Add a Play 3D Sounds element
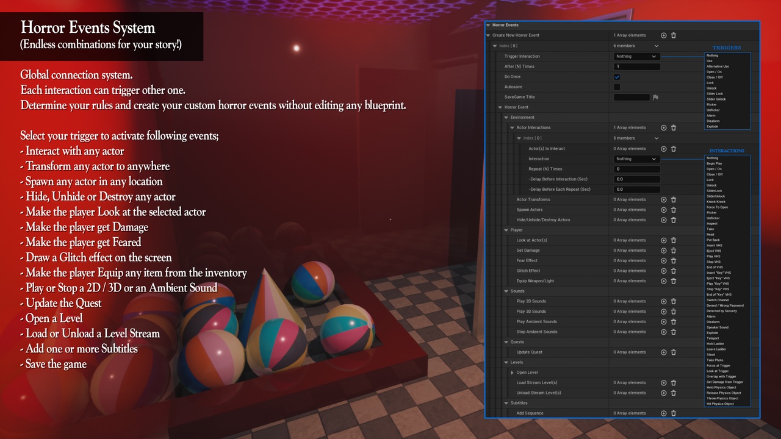Viewport: 781px width, 439px height. (x=664, y=312)
